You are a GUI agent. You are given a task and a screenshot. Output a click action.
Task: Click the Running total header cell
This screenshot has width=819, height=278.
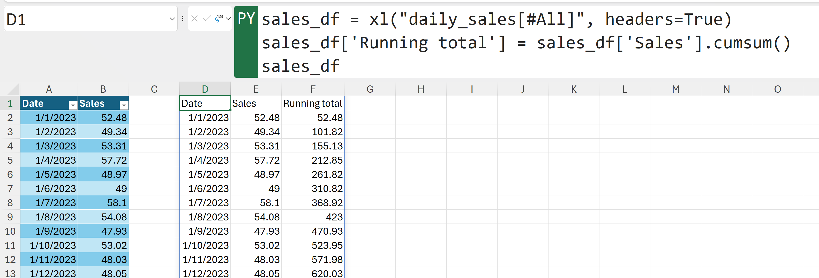(x=313, y=104)
